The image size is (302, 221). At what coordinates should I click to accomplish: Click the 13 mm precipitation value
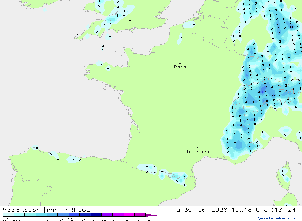(265, 87)
